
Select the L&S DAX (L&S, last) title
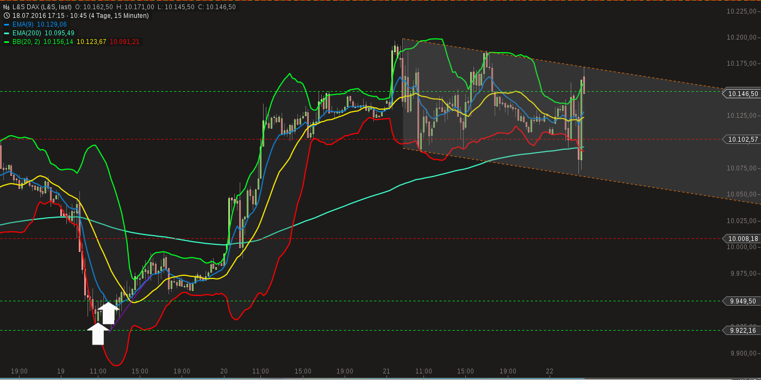point(42,7)
